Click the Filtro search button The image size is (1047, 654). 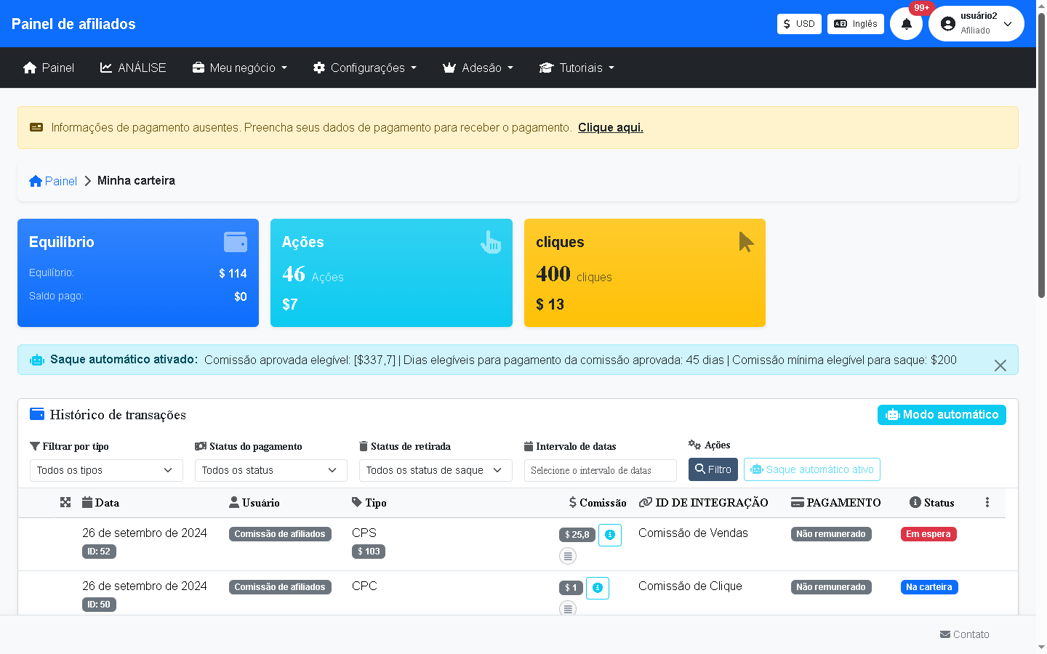pos(713,469)
